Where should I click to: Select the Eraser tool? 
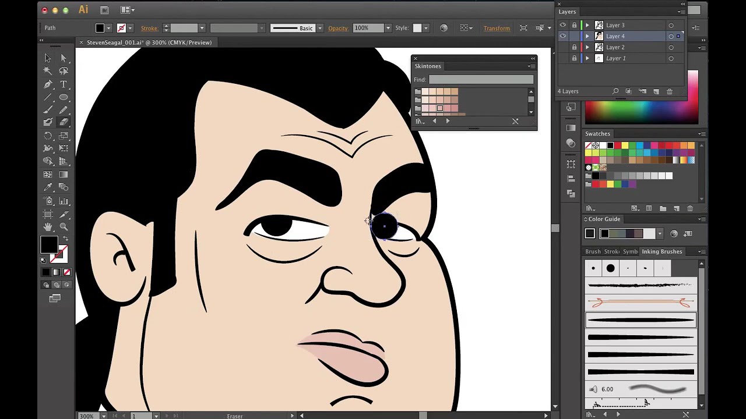pos(64,122)
